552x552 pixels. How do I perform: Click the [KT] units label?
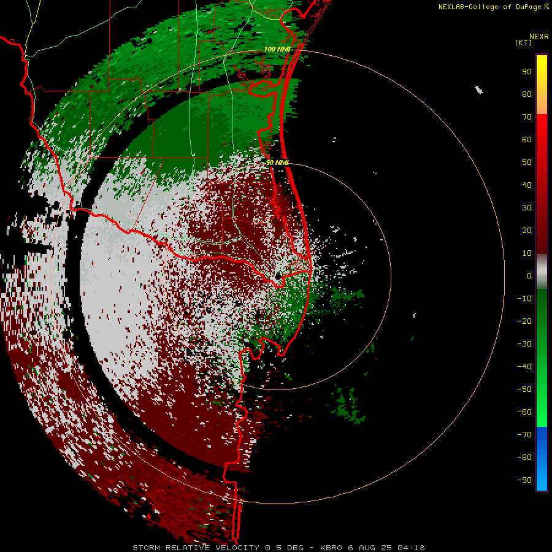point(524,43)
